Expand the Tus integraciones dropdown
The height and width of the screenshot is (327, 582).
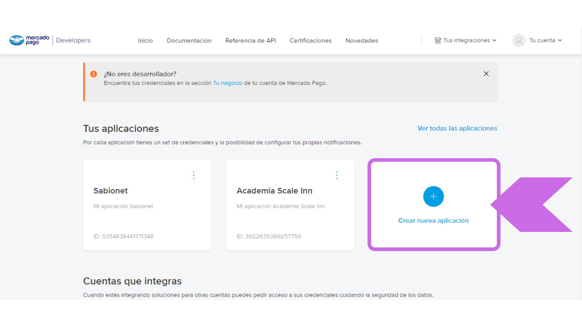tap(466, 40)
